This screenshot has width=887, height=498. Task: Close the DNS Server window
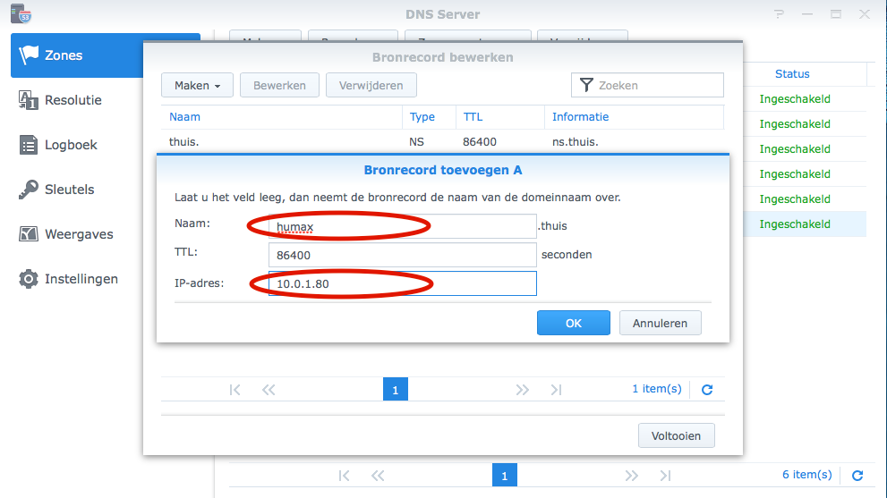tap(865, 14)
